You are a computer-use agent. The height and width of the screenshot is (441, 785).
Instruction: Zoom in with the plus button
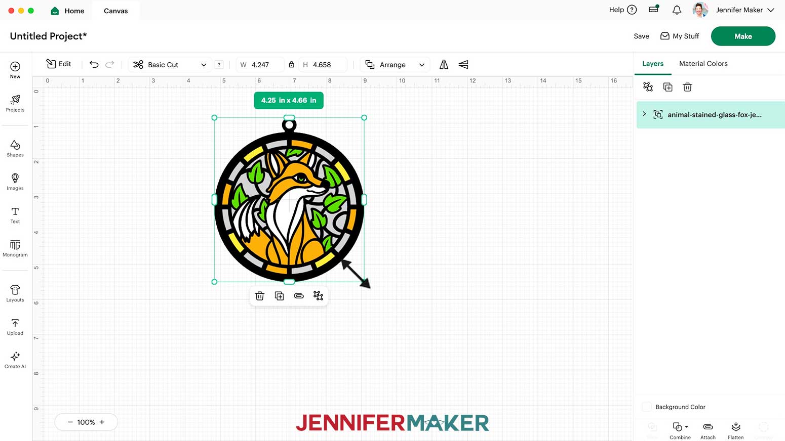coord(102,422)
